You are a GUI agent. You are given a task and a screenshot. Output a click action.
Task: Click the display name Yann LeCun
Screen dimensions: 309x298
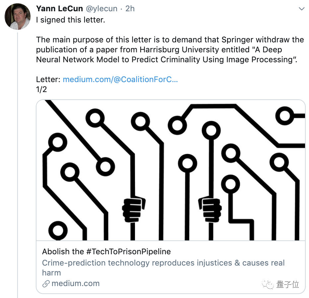[59, 8]
